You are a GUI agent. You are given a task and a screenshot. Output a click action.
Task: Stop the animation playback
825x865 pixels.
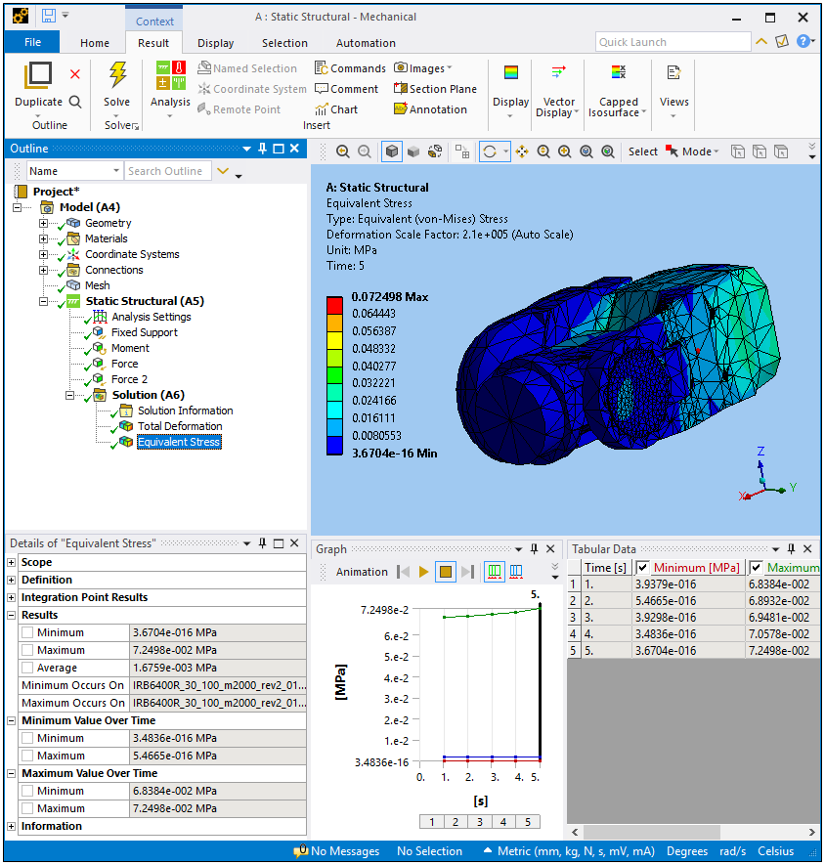pyautogui.click(x=446, y=572)
